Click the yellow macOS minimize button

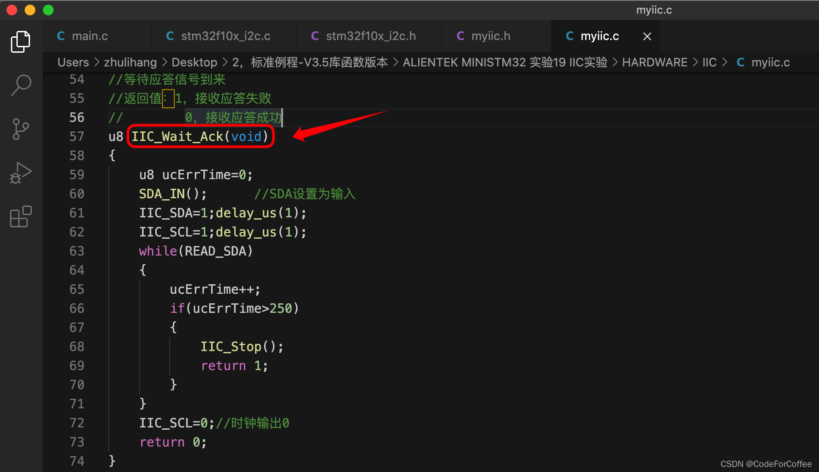[30, 10]
